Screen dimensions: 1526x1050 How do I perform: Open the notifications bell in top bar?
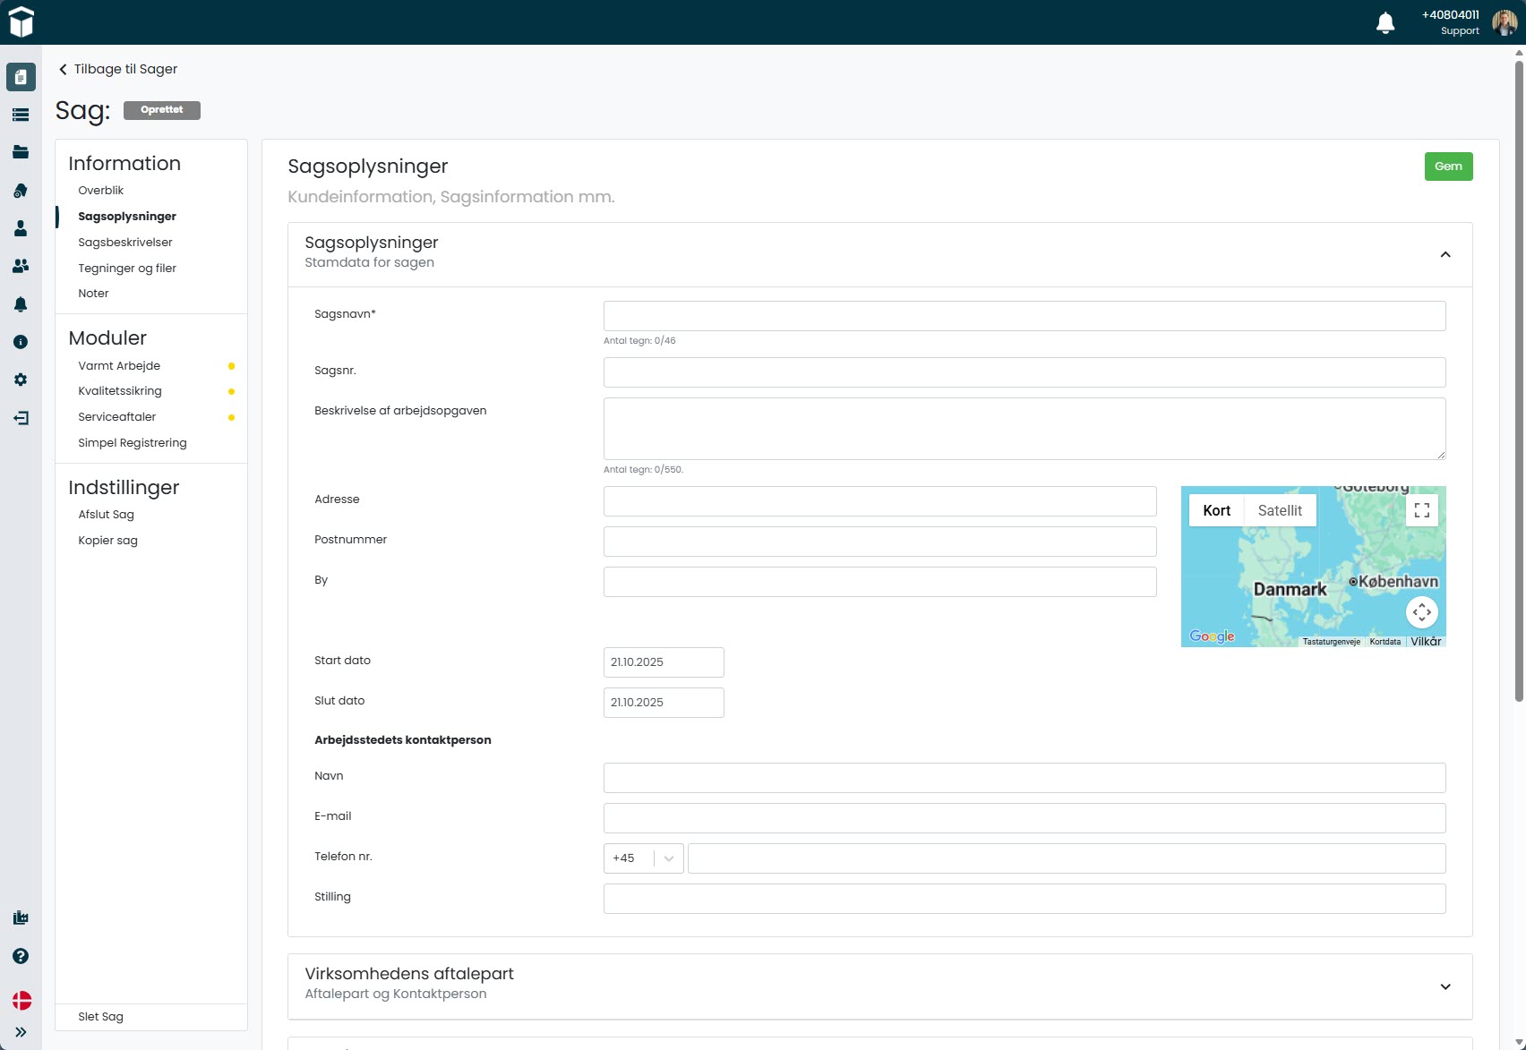coord(1385,23)
